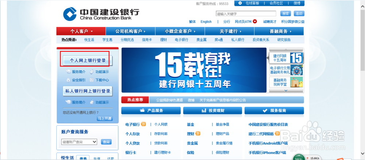This screenshot has width=365, height=160.
Task: Open the 悦生活 hot channel link
Action: (x=89, y=39)
